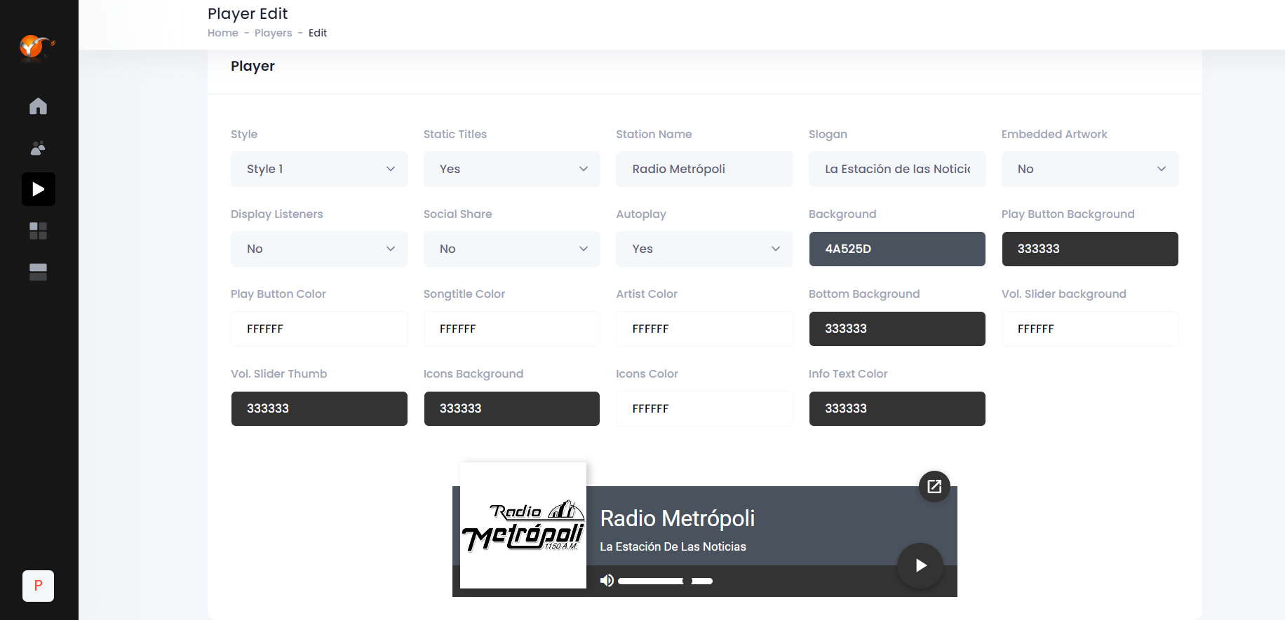The height and width of the screenshot is (620, 1285).
Task: Change the Icons Color field
Action: (704, 408)
